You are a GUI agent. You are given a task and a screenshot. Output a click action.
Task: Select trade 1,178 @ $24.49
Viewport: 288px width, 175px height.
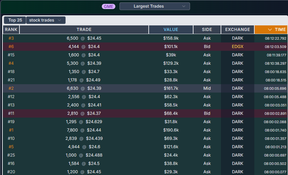click(x=84, y=80)
